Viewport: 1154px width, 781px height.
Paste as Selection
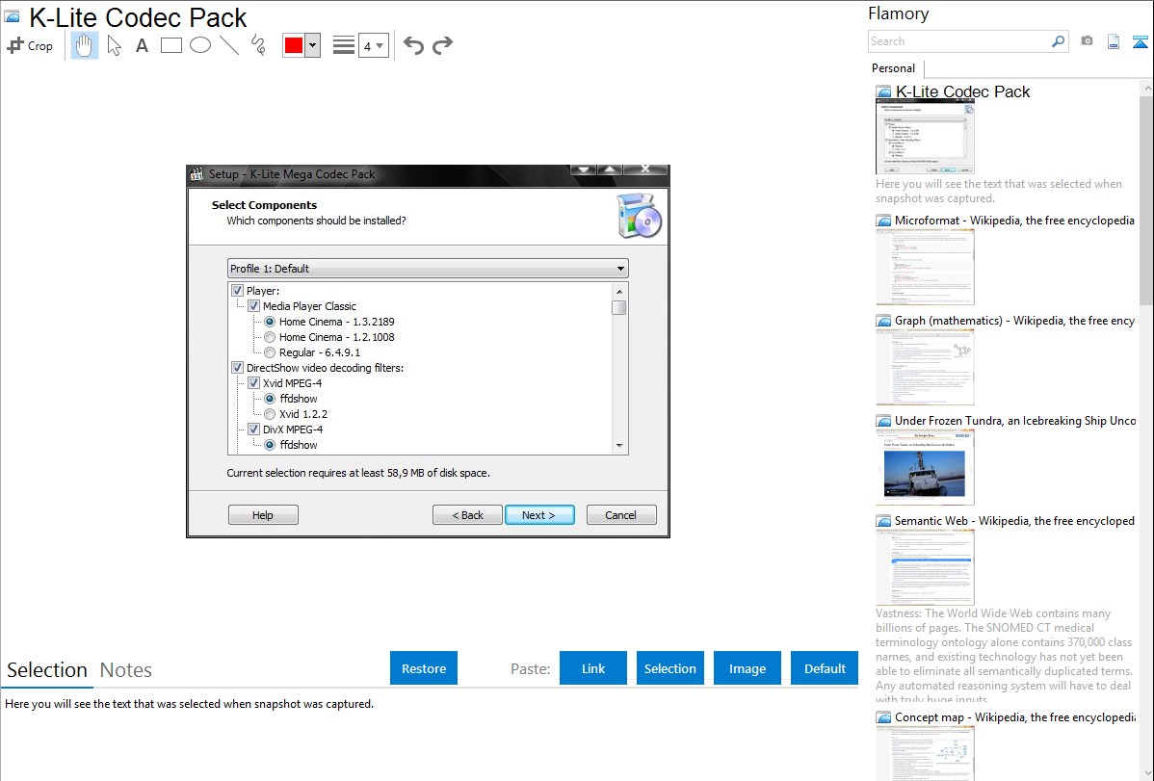670,668
